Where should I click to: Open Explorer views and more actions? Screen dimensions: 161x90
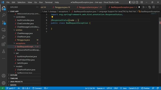point(37,7)
